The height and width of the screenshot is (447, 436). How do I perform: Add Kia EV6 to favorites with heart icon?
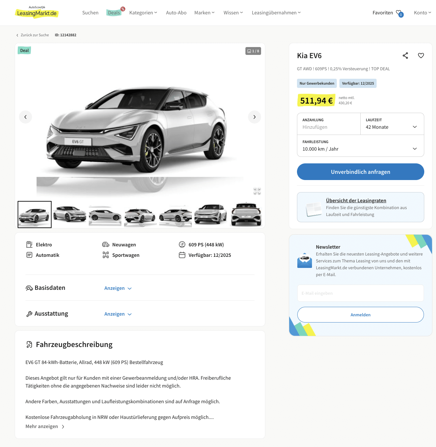[x=421, y=56]
